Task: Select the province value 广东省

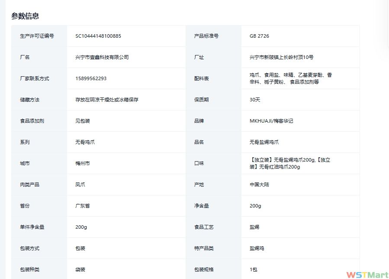Action: coord(83,206)
